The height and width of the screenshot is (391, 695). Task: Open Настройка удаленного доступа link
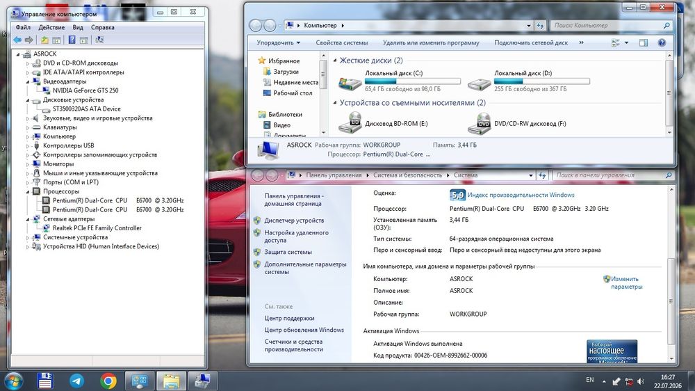[297, 237]
